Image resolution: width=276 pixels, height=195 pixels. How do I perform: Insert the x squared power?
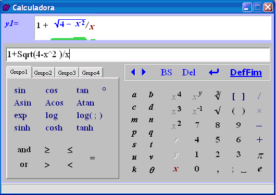177,125
